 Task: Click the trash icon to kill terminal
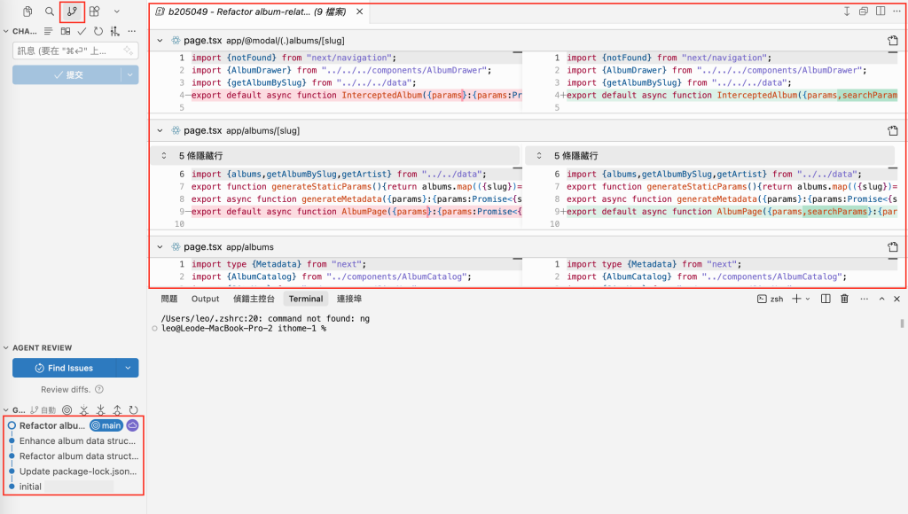pyautogui.click(x=844, y=299)
